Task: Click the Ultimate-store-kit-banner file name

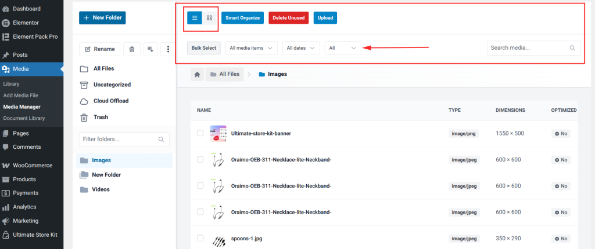Action: (261, 134)
